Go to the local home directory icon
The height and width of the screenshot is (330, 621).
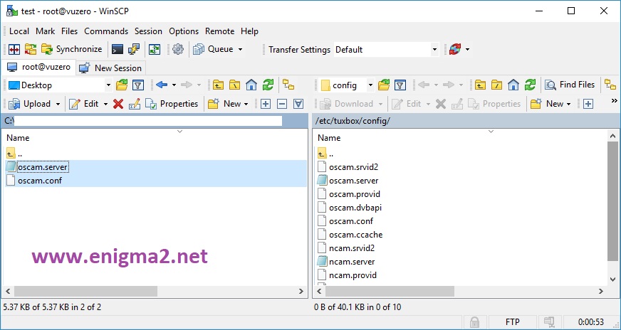(251, 85)
